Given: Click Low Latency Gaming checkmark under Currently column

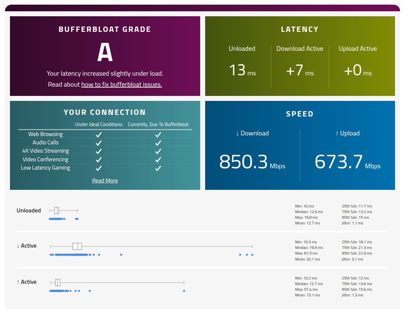Looking at the screenshot, I should (158, 168).
